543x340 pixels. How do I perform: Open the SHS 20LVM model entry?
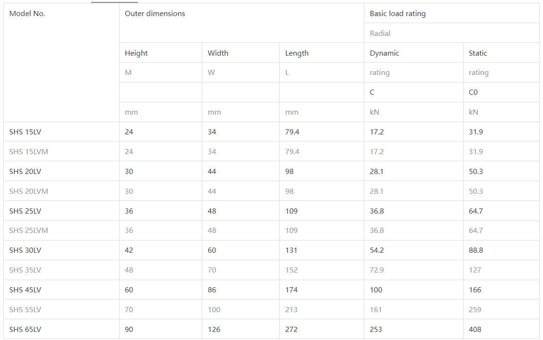(28, 191)
